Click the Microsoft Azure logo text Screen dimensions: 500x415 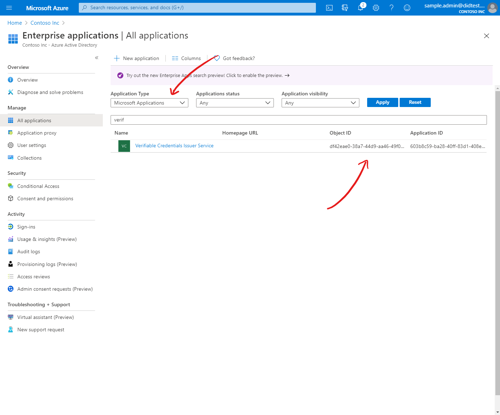point(47,8)
